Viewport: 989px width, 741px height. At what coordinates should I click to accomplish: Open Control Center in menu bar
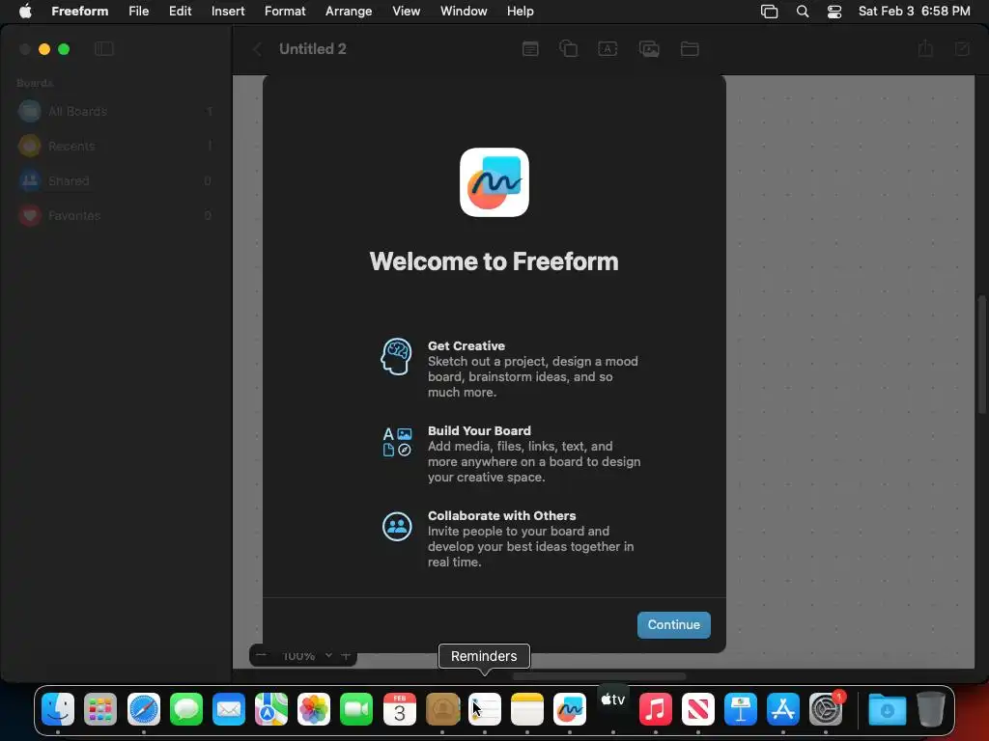[834, 12]
